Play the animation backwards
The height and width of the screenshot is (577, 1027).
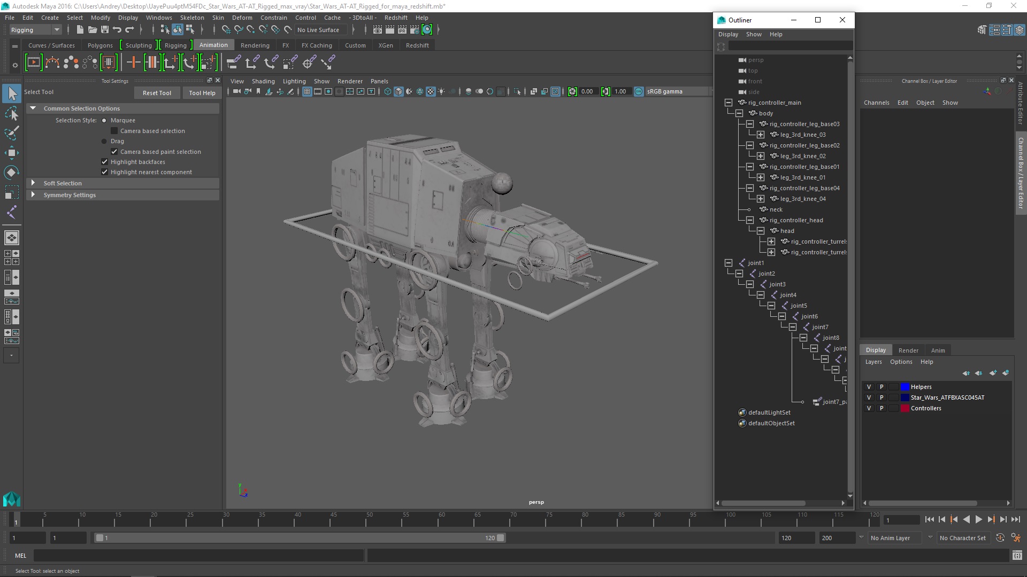pos(966,519)
